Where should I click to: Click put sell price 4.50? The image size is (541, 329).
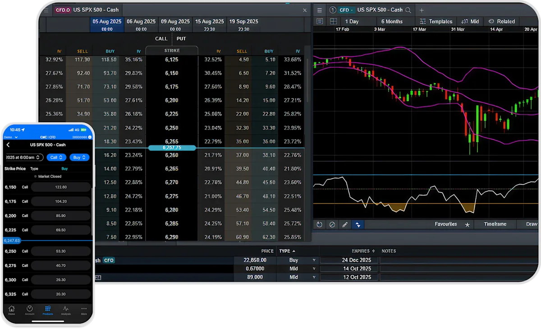pyautogui.click(x=243, y=60)
